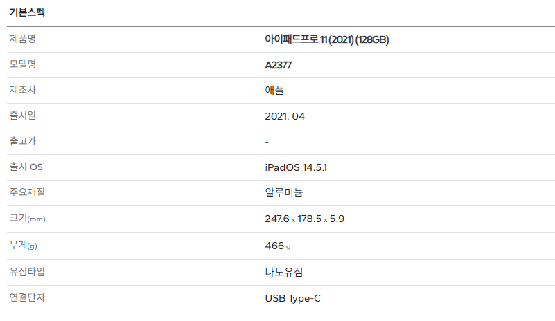
Task: Click the 출시일 row label
Action: pos(23,116)
